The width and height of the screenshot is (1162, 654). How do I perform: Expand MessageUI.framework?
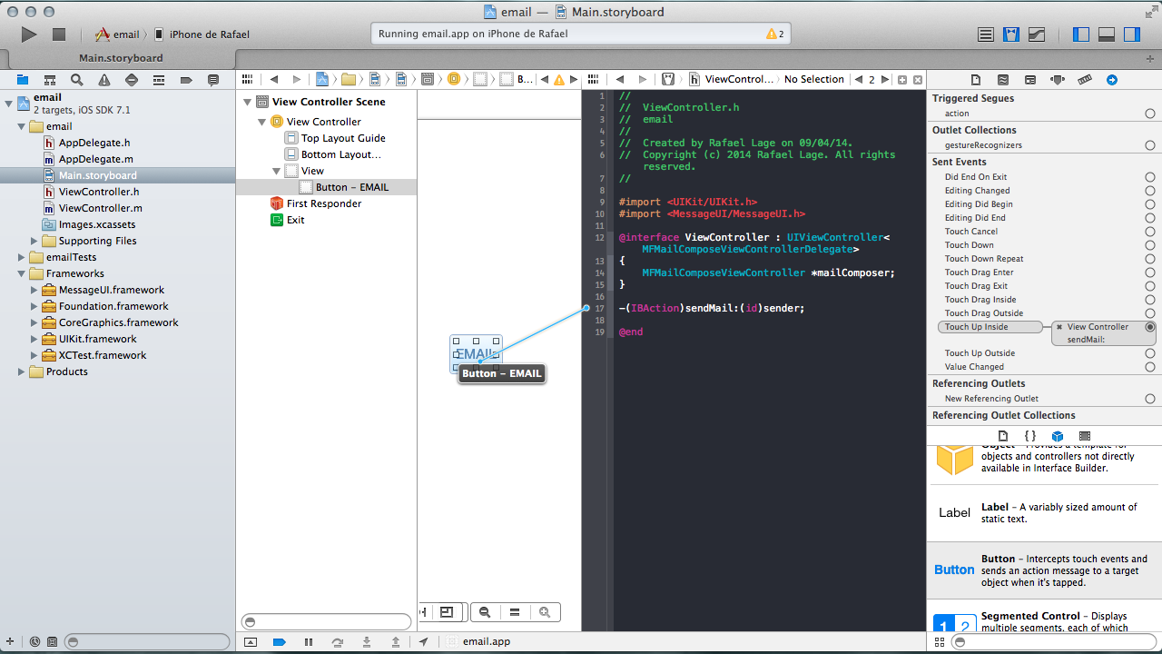[34, 290]
